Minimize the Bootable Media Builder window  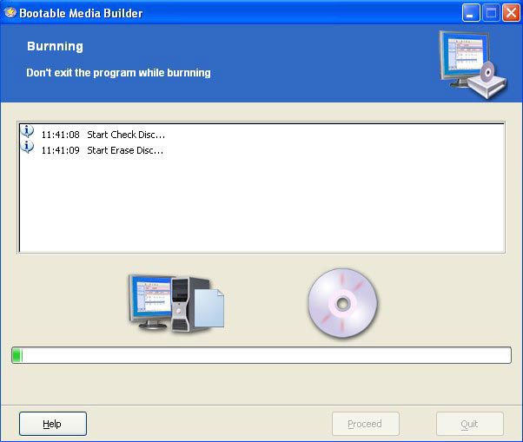[x=471, y=13]
